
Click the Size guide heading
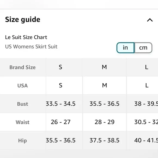23,20
